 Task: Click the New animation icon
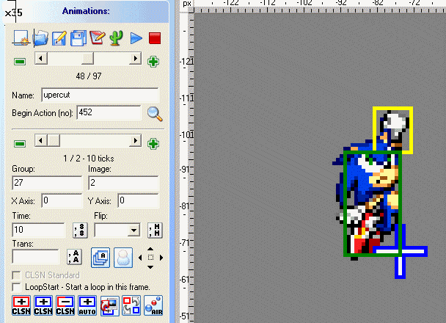[x=21, y=38]
